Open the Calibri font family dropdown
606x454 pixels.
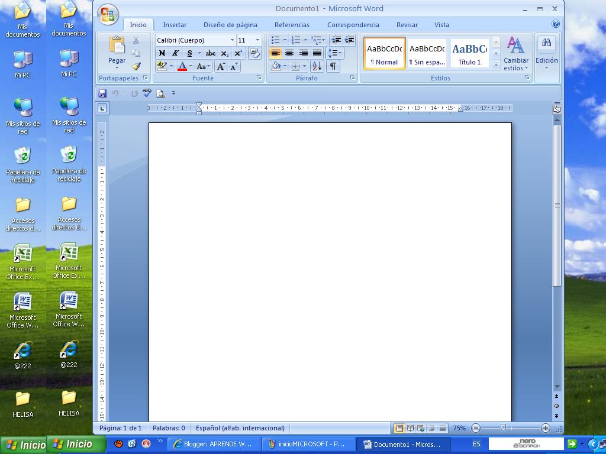[x=233, y=40]
